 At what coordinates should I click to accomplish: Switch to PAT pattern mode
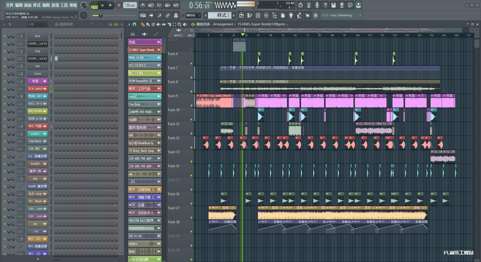(94, 3)
